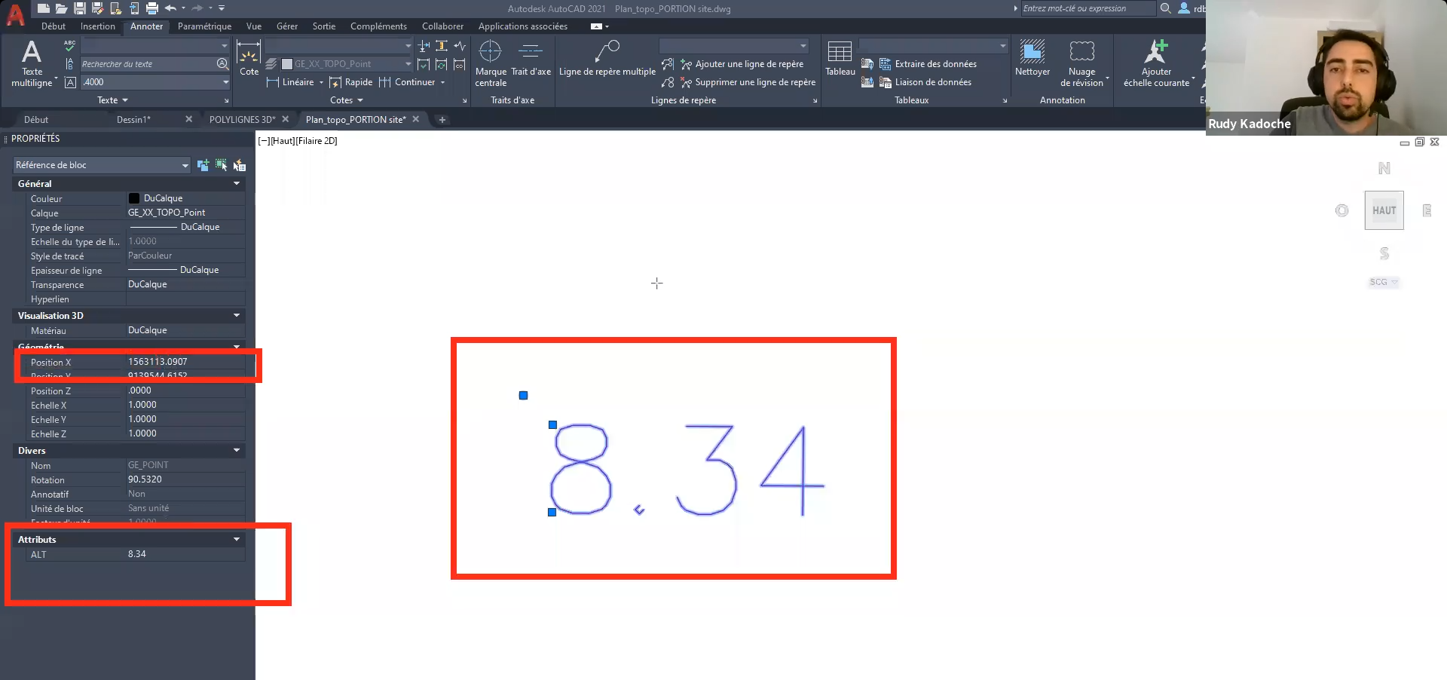
Task: Click Ajouter une ligne de repère
Action: tap(742, 64)
